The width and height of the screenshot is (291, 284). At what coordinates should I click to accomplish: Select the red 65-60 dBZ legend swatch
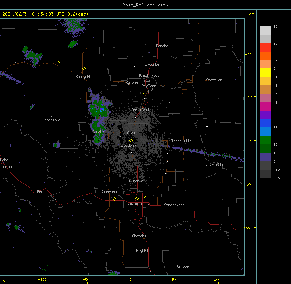[265, 48]
